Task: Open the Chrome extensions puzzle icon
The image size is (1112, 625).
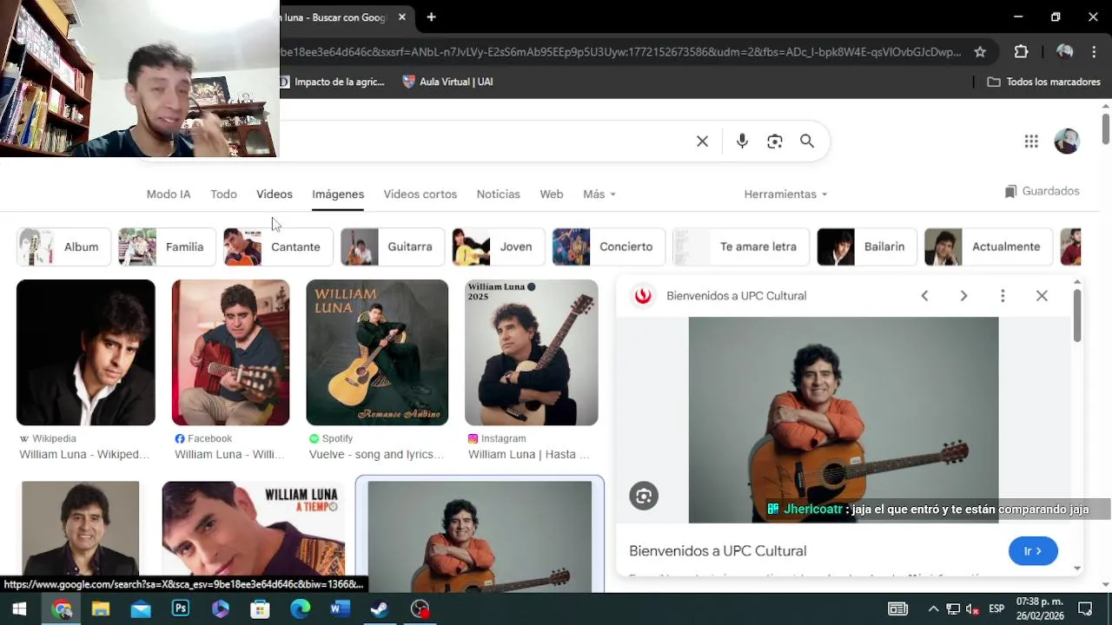Action: (1022, 52)
